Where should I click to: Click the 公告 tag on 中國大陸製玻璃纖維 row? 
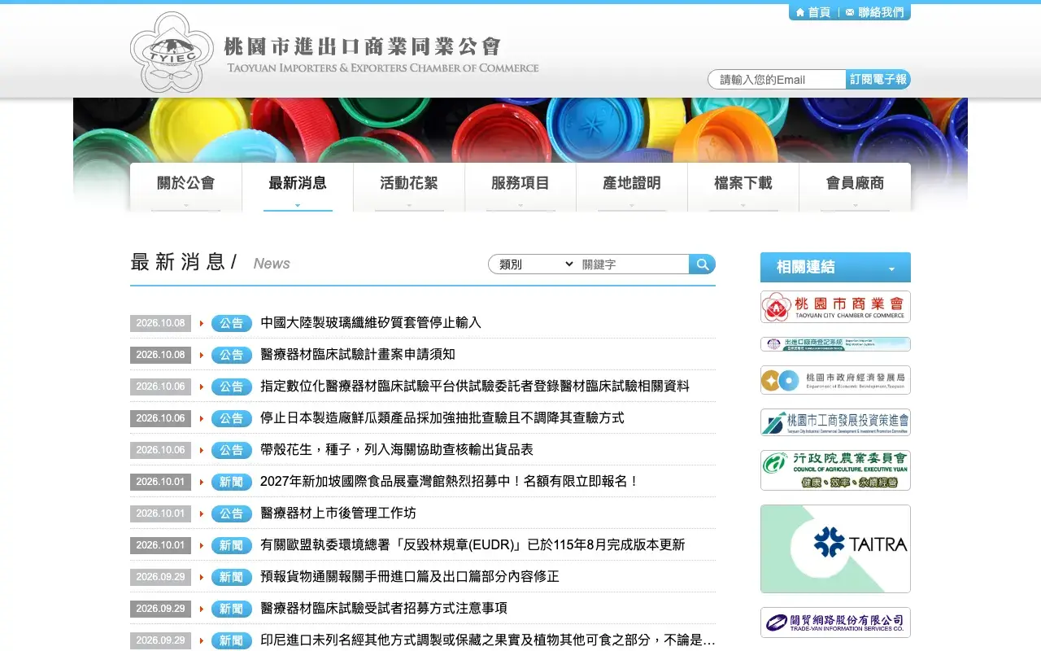click(232, 323)
